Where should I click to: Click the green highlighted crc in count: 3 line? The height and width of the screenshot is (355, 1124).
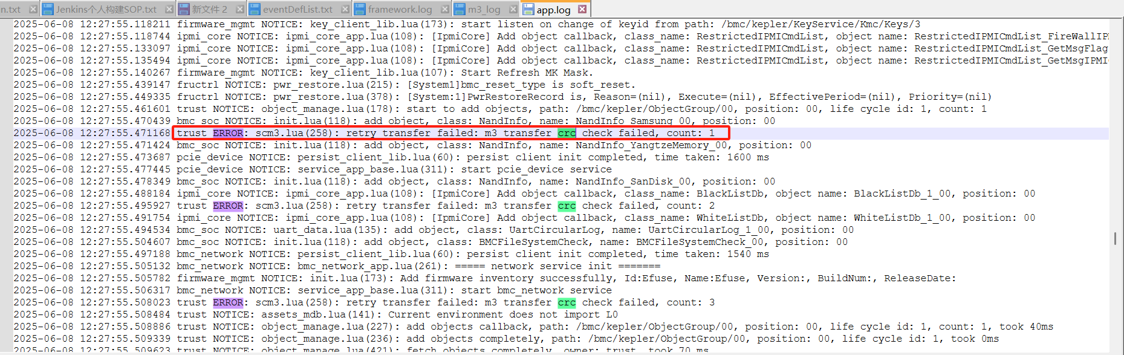[x=567, y=302]
